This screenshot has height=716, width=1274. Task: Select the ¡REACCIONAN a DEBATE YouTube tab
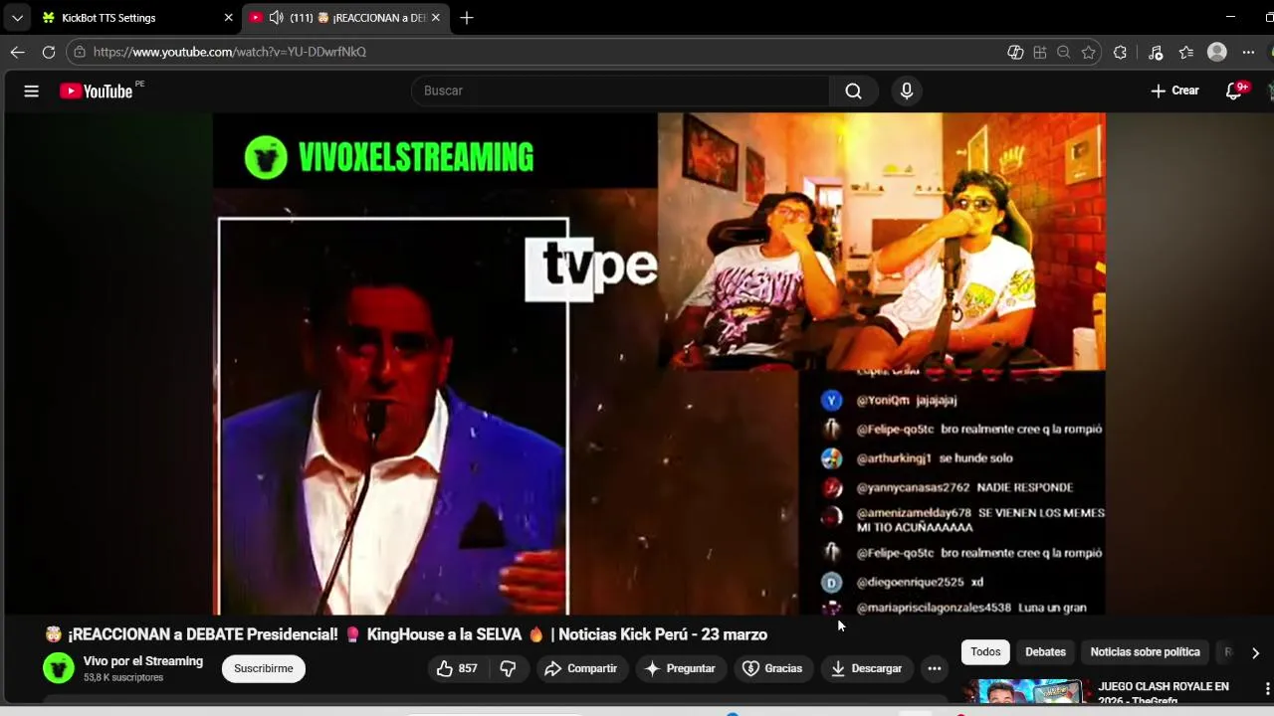[x=345, y=18]
